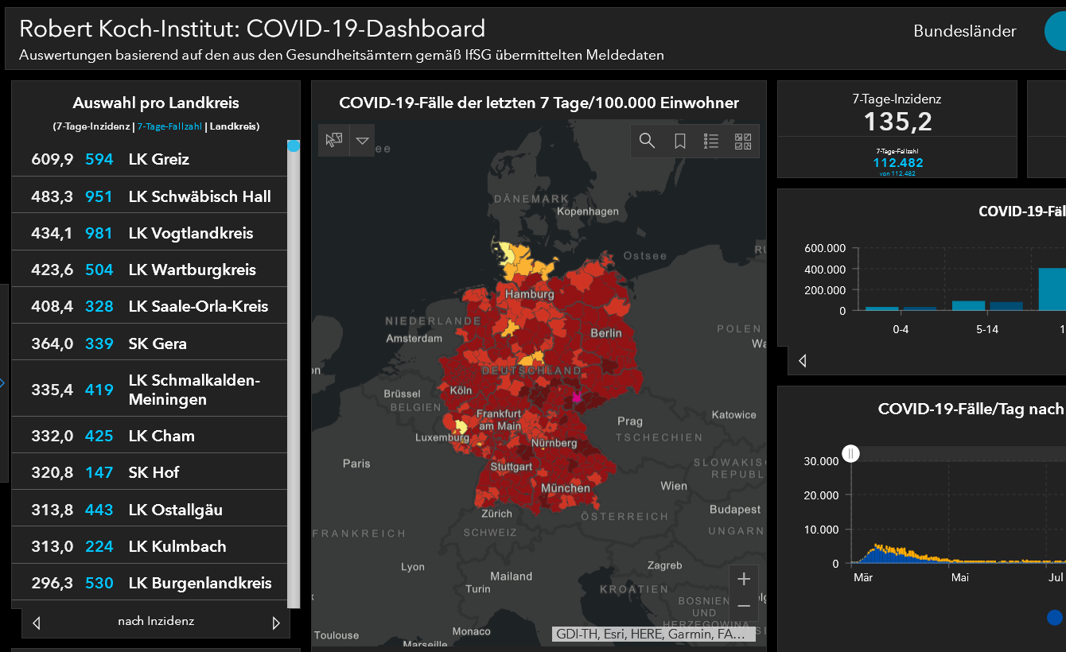This screenshot has height=652, width=1066.
Task: Open the map search magnifier
Action: pos(647,141)
